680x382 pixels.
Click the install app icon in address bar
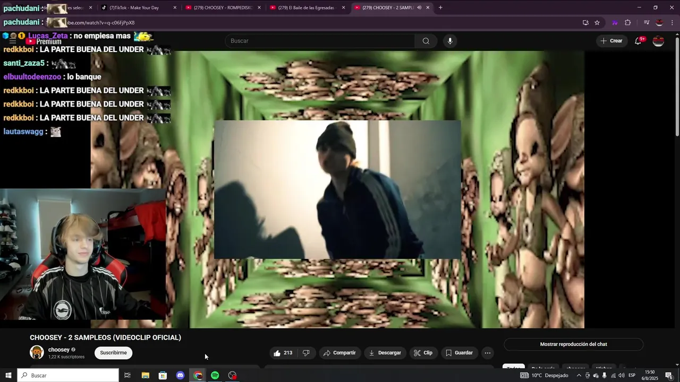point(585,22)
